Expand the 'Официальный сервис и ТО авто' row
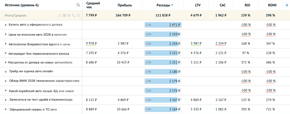Screen dimensions: 290x114 6,109
